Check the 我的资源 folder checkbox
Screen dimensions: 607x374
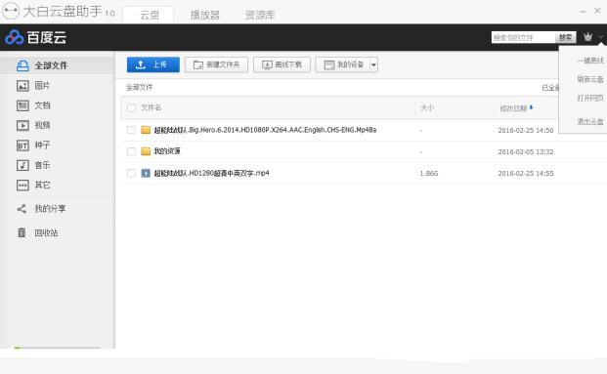[131, 151]
